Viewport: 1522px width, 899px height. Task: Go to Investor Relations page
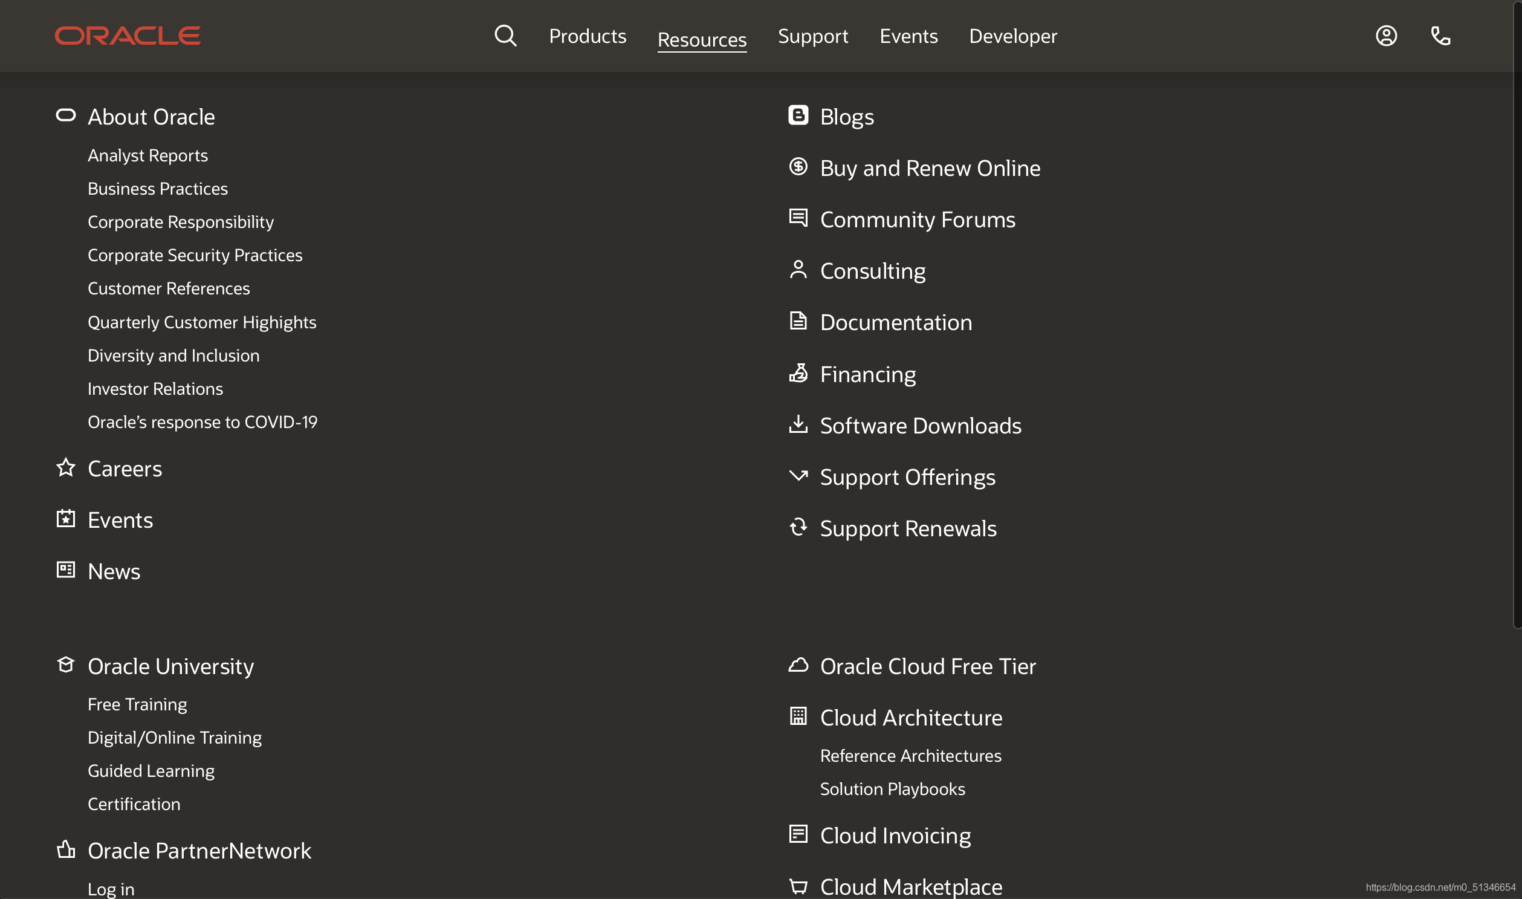(155, 389)
